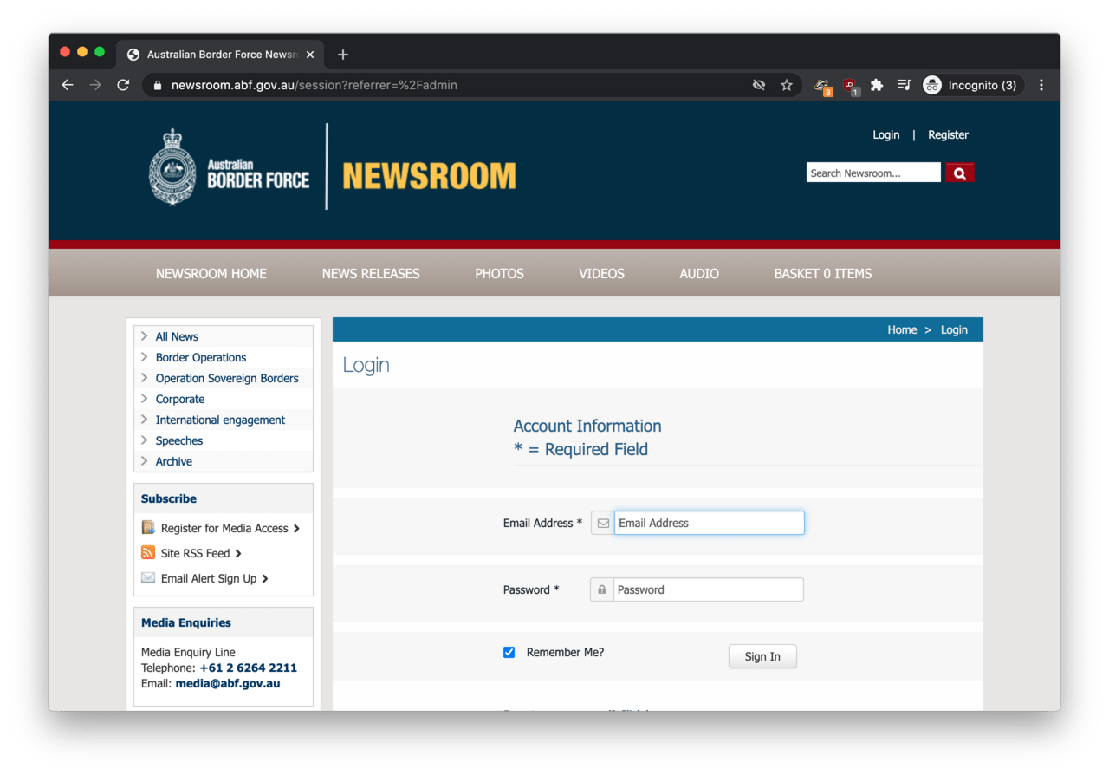Click into the Password input field
This screenshot has height=775, width=1109.
[x=709, y=589]
